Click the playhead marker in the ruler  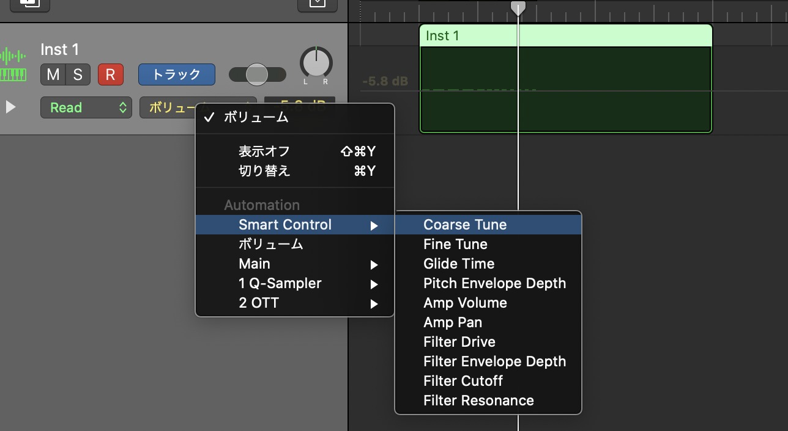point(518,8)
